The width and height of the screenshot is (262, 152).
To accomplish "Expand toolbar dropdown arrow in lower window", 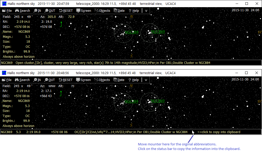I will (146, 80).
